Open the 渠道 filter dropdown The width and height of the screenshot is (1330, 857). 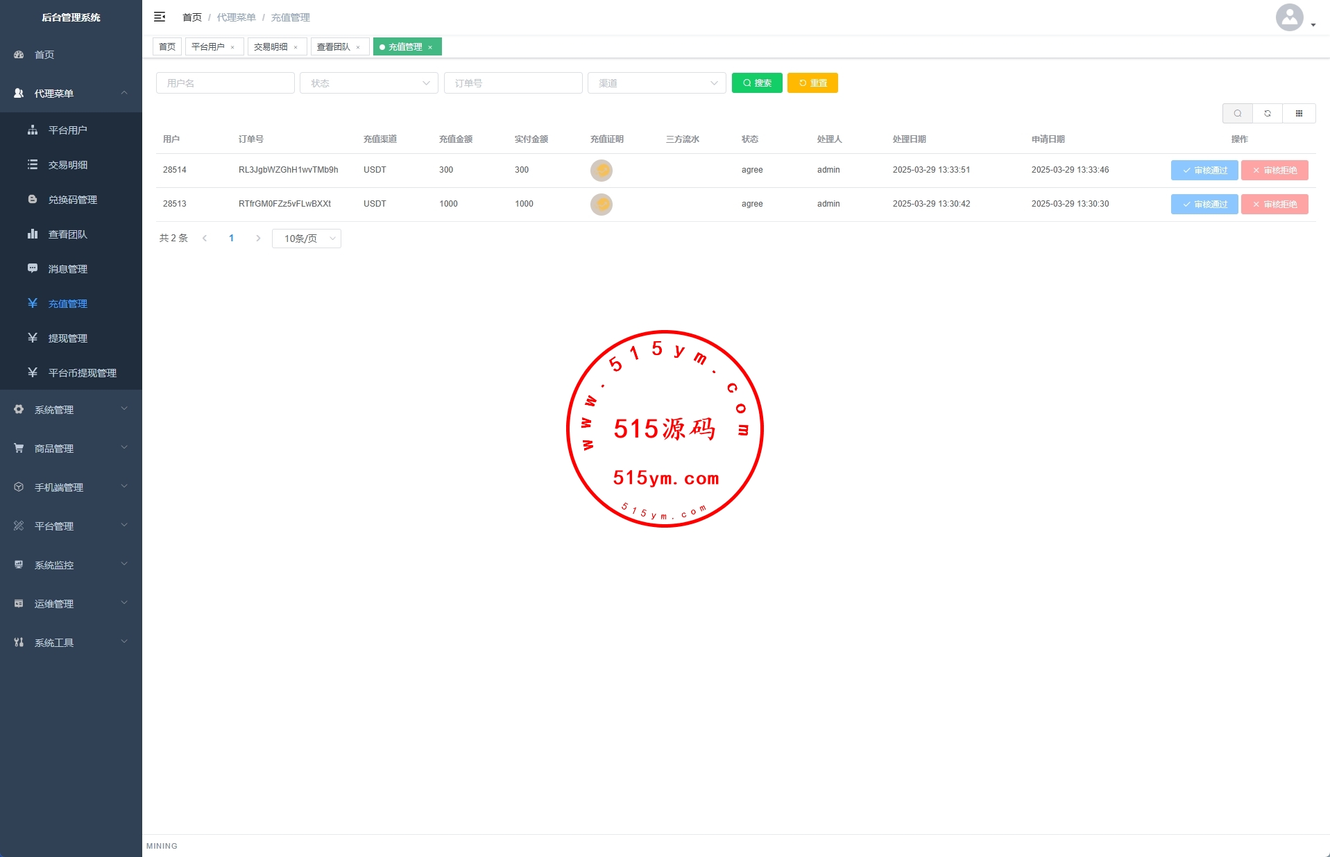tap(656, 83)
